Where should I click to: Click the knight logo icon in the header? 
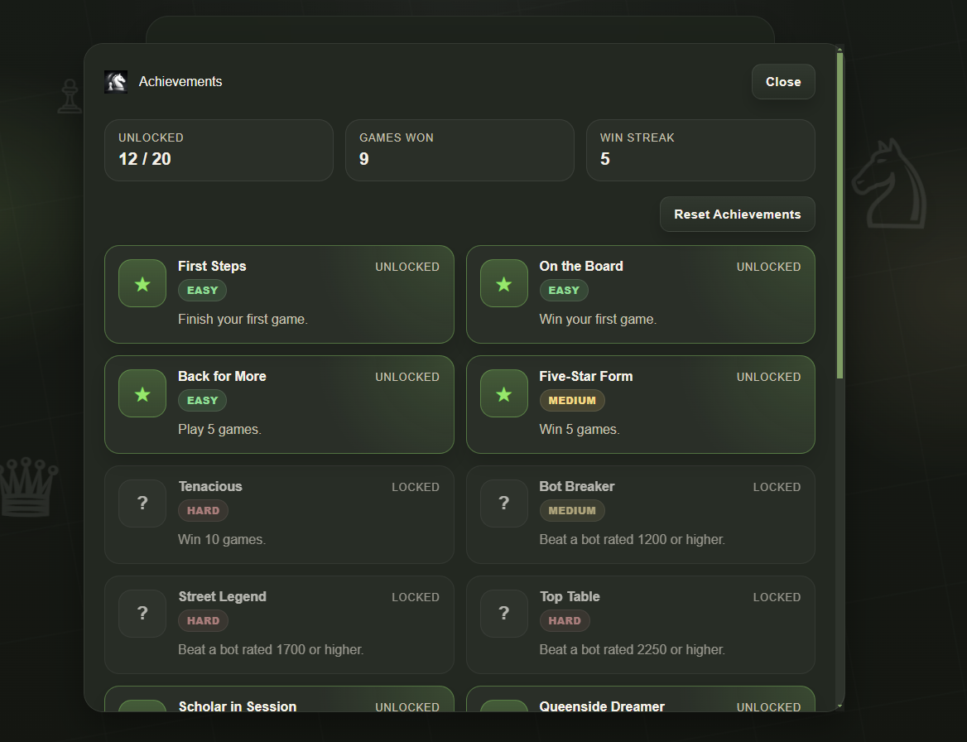(x=116, y=81)
